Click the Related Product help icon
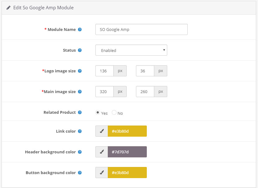258x188 pixels. tap(80, 113)
